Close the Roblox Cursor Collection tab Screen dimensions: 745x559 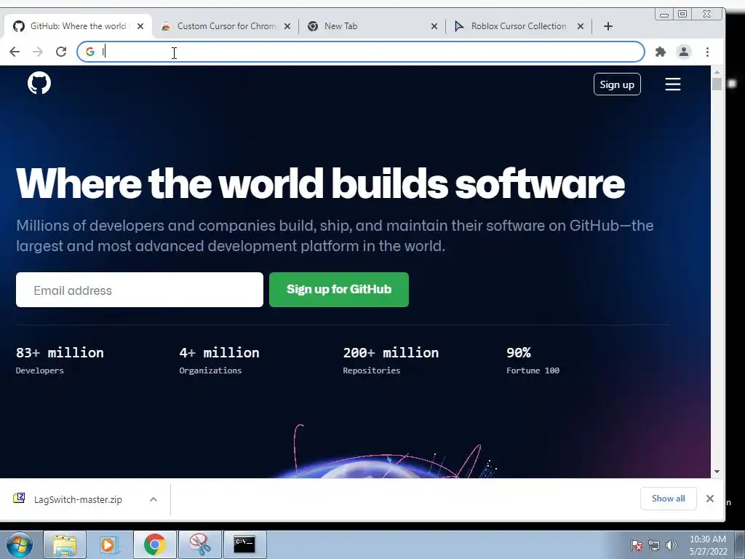580,26
